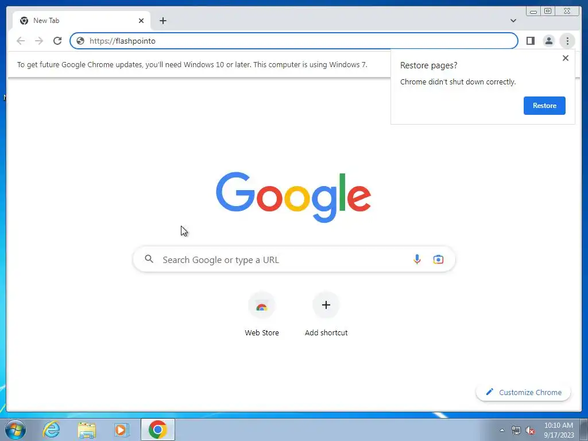Click the 'Web Store' label
This screenshot has width=588, height=441.
(x=262, y=332)
